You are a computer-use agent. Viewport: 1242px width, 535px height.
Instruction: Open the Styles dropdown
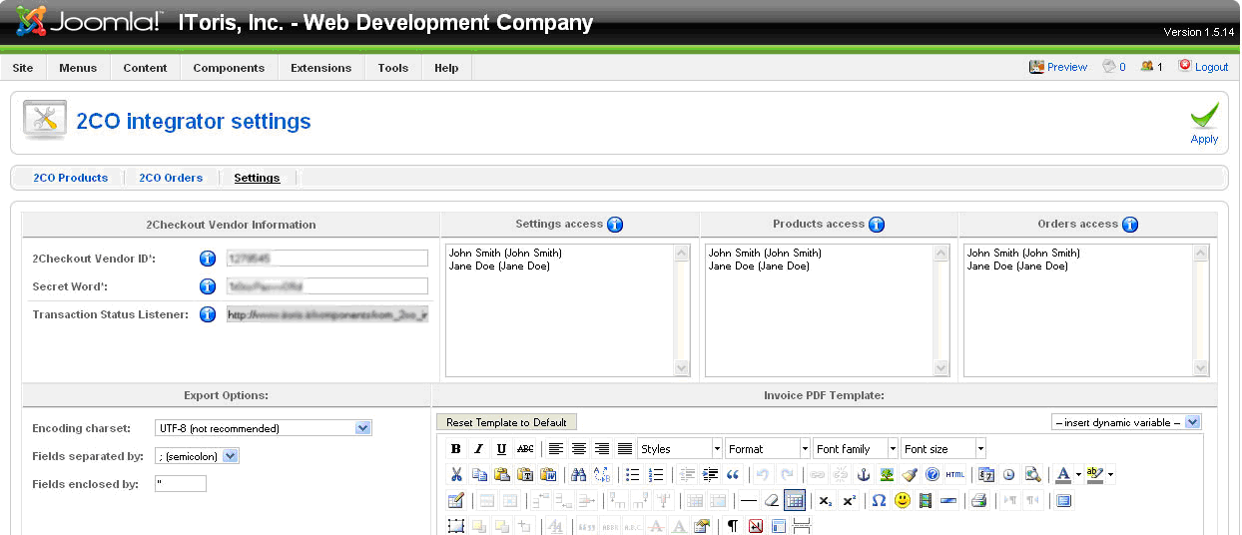tap(680, 449)
